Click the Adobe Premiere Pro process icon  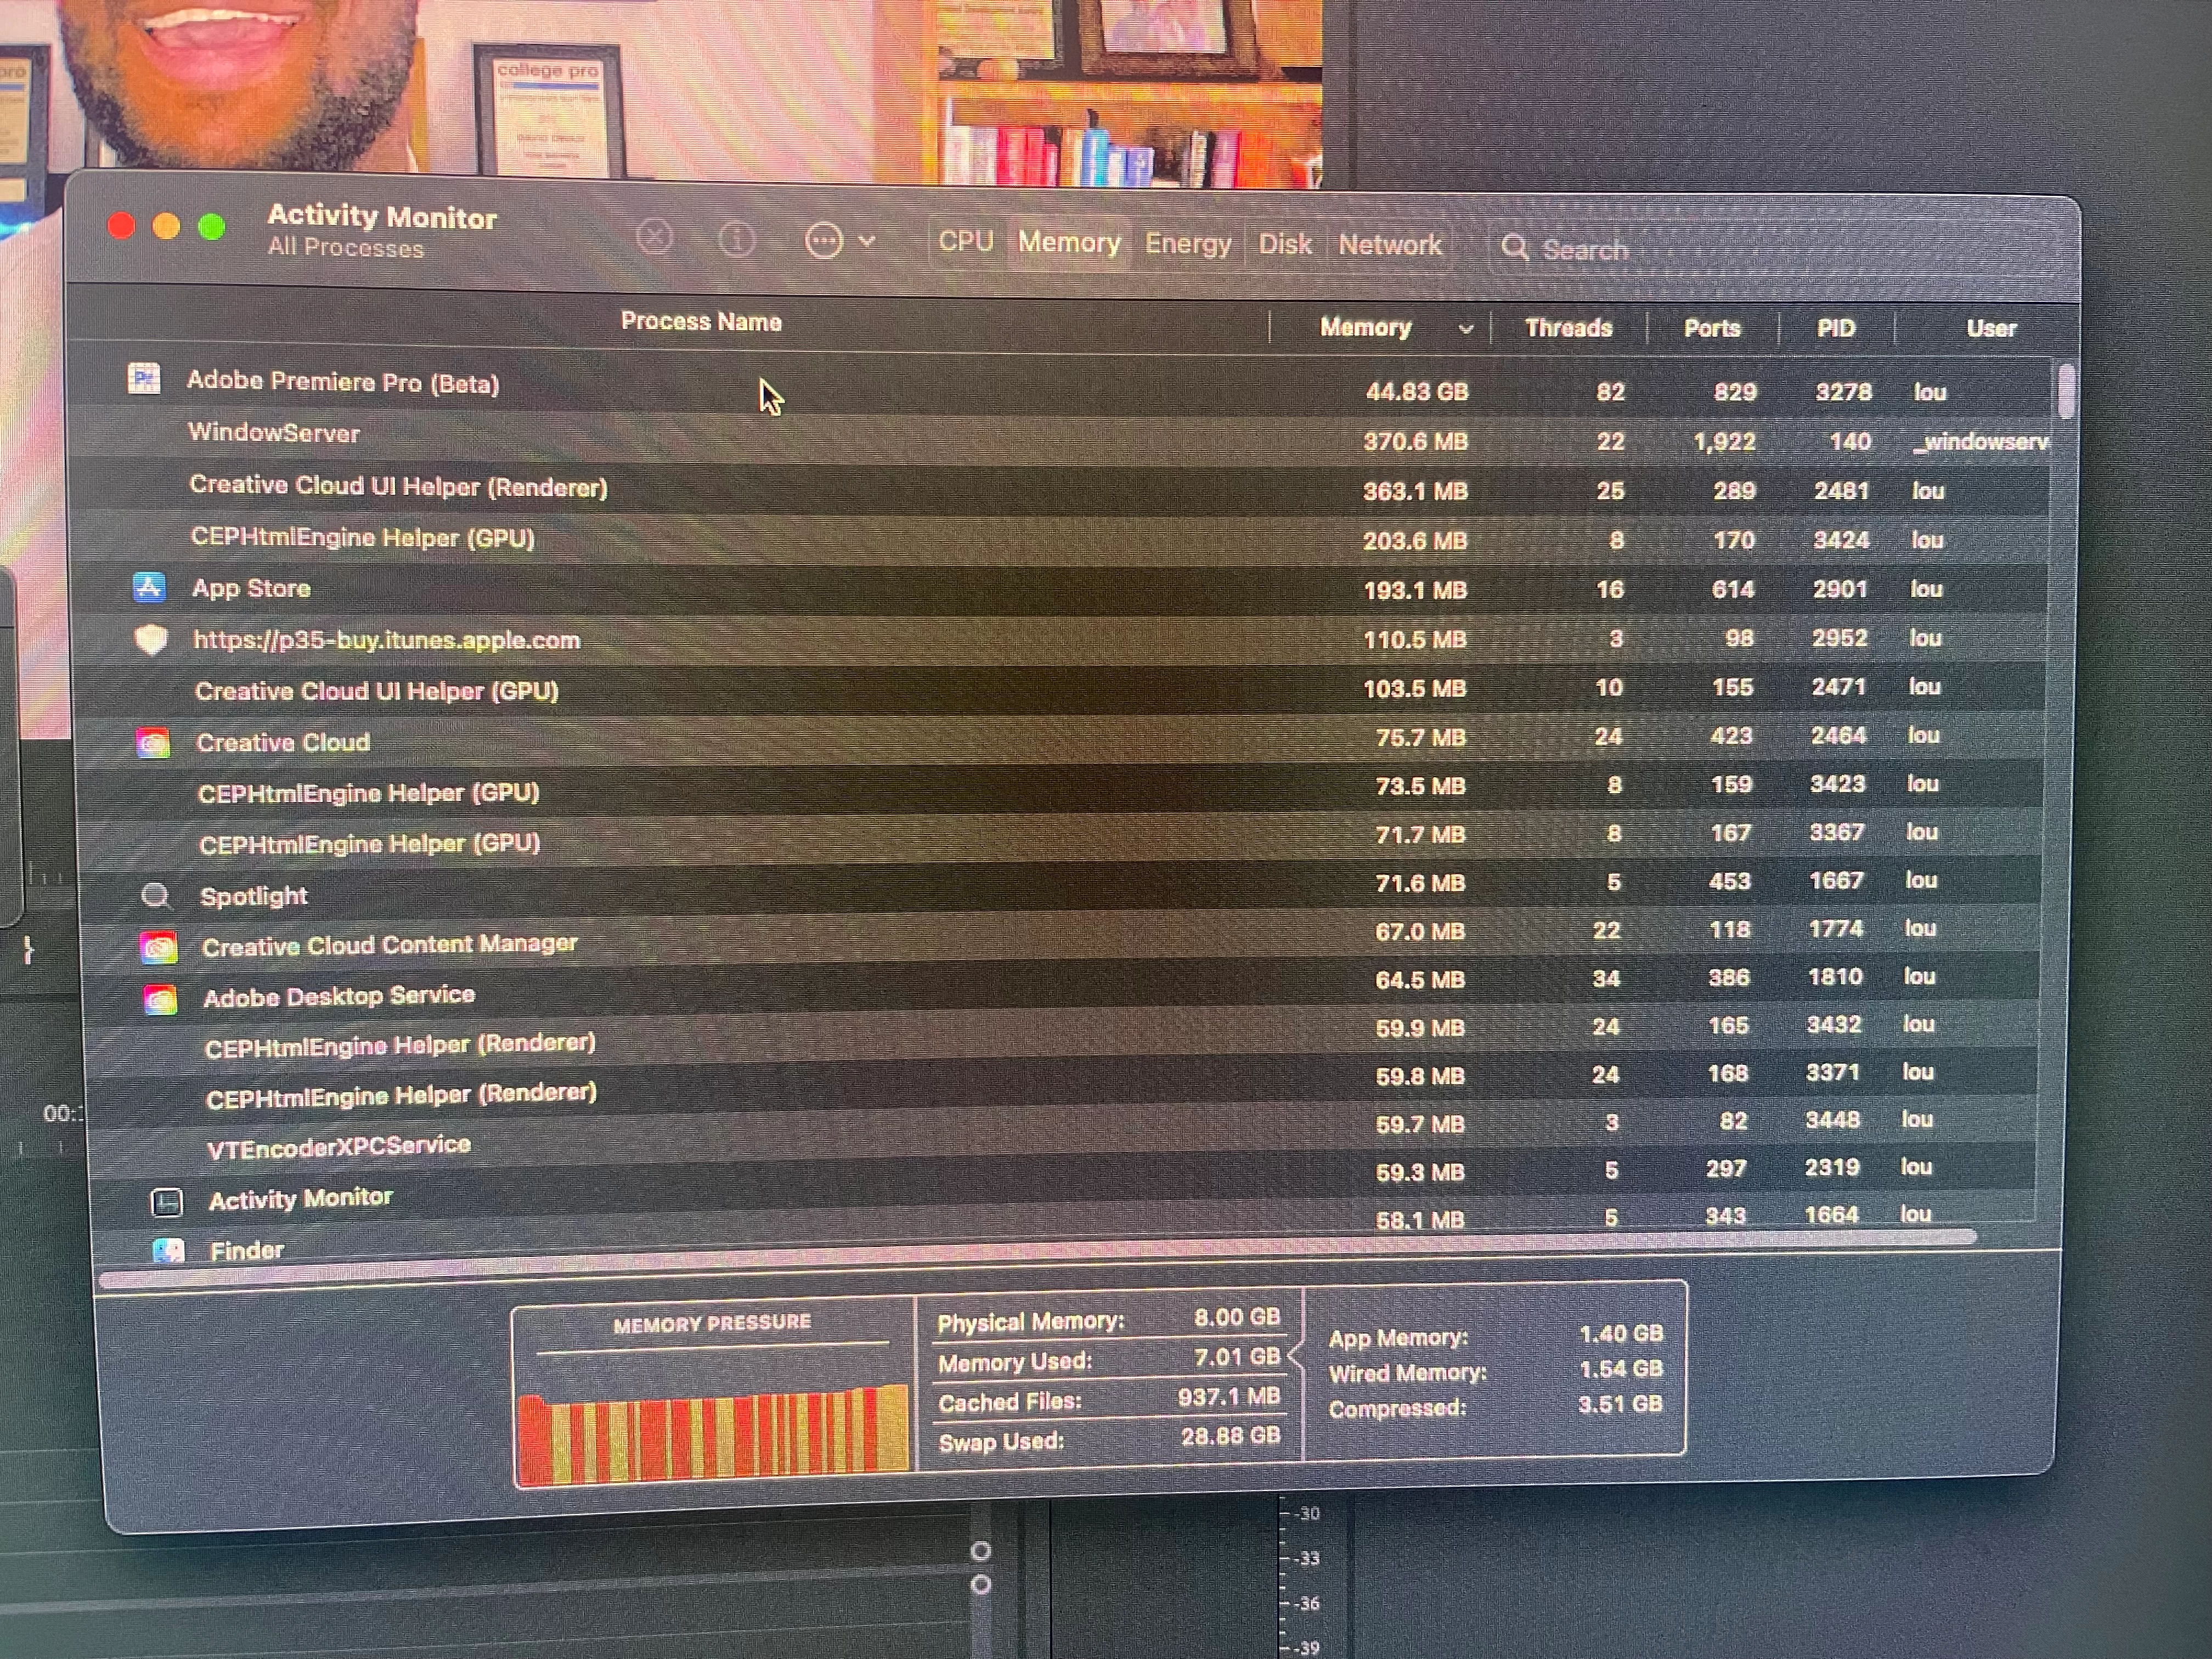tap(144, 379)
